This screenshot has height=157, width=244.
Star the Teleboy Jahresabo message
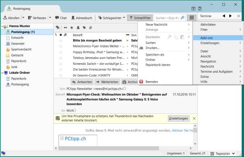coord(61,58)
